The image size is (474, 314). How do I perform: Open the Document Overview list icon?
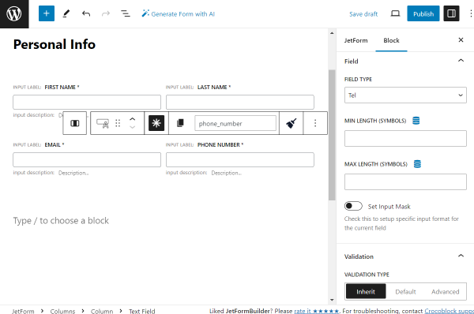pos(126,13)
